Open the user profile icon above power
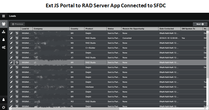 [x=4, y=99]
